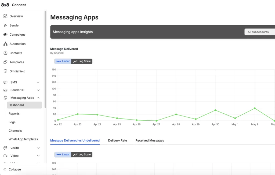Click the Contacts book icon
Viewport: 275px width, 175px height.
(5, 53)
